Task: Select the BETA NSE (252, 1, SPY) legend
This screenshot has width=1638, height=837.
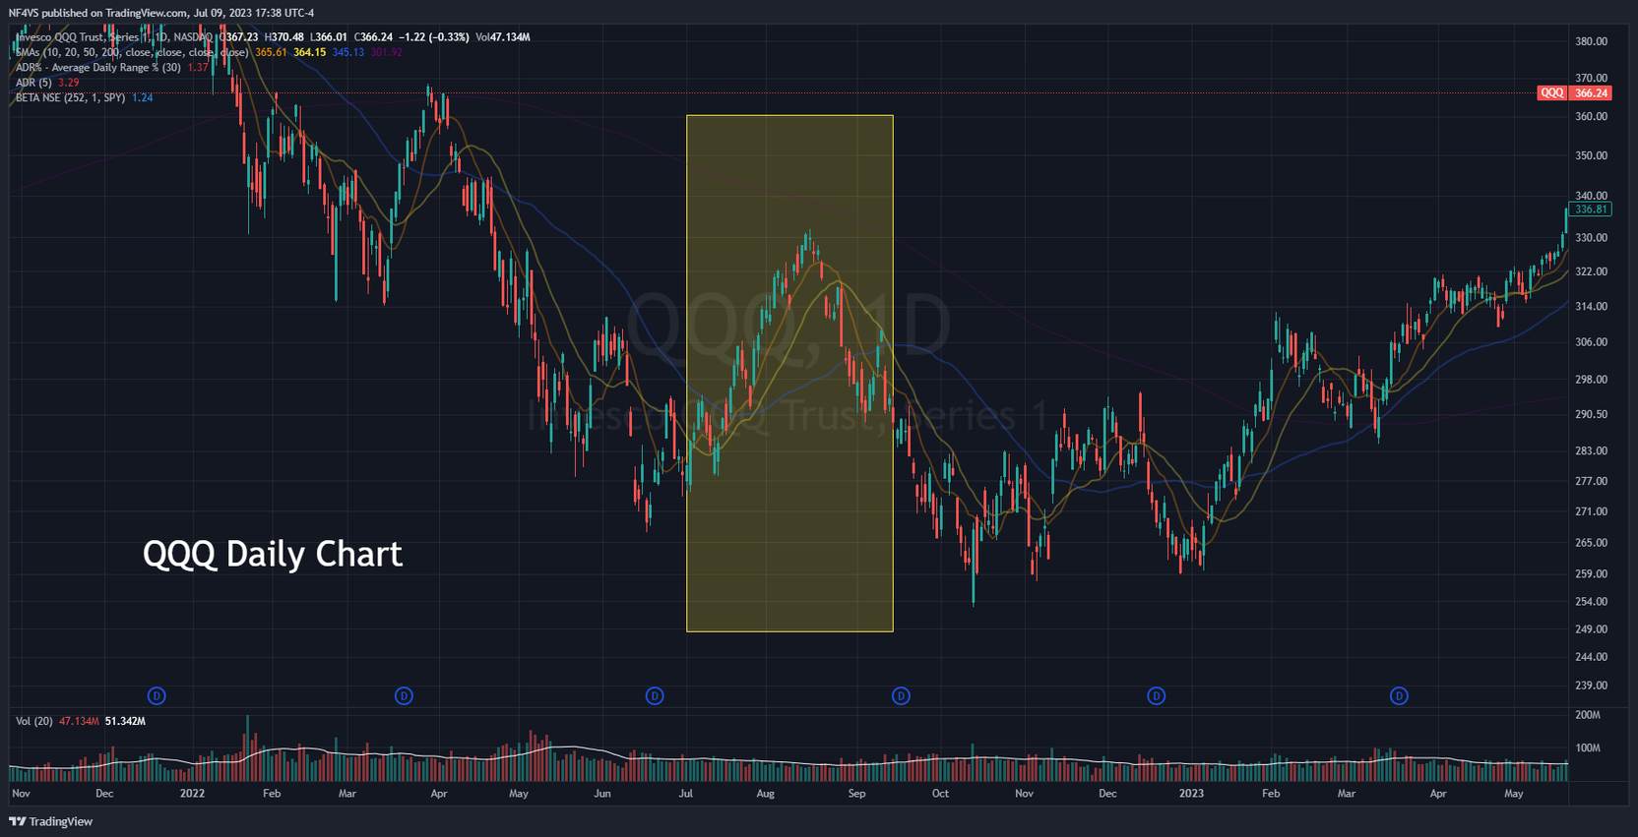Action: [70, 98]
